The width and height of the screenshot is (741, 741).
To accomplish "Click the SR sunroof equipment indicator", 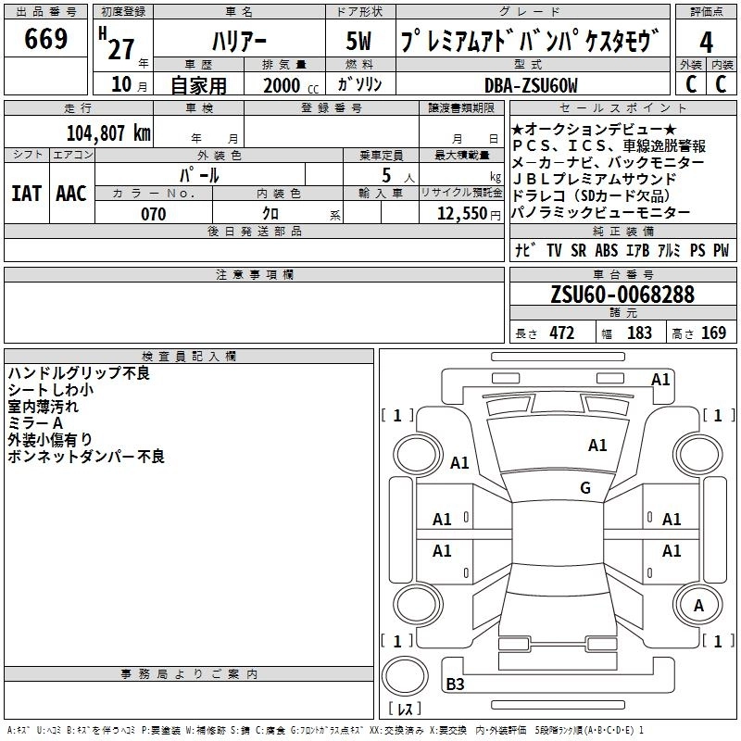I will (579, 250).
